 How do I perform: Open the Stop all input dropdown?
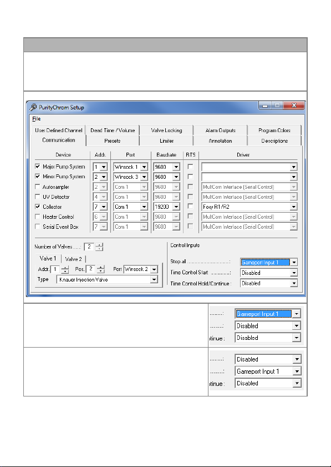pos(293,263)
